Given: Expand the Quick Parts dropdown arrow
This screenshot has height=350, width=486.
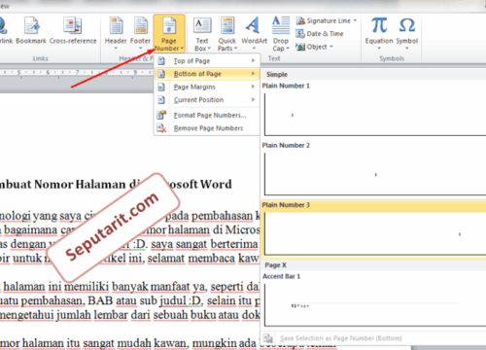Looking at the screenshot, I should click(x=235, y=49).
